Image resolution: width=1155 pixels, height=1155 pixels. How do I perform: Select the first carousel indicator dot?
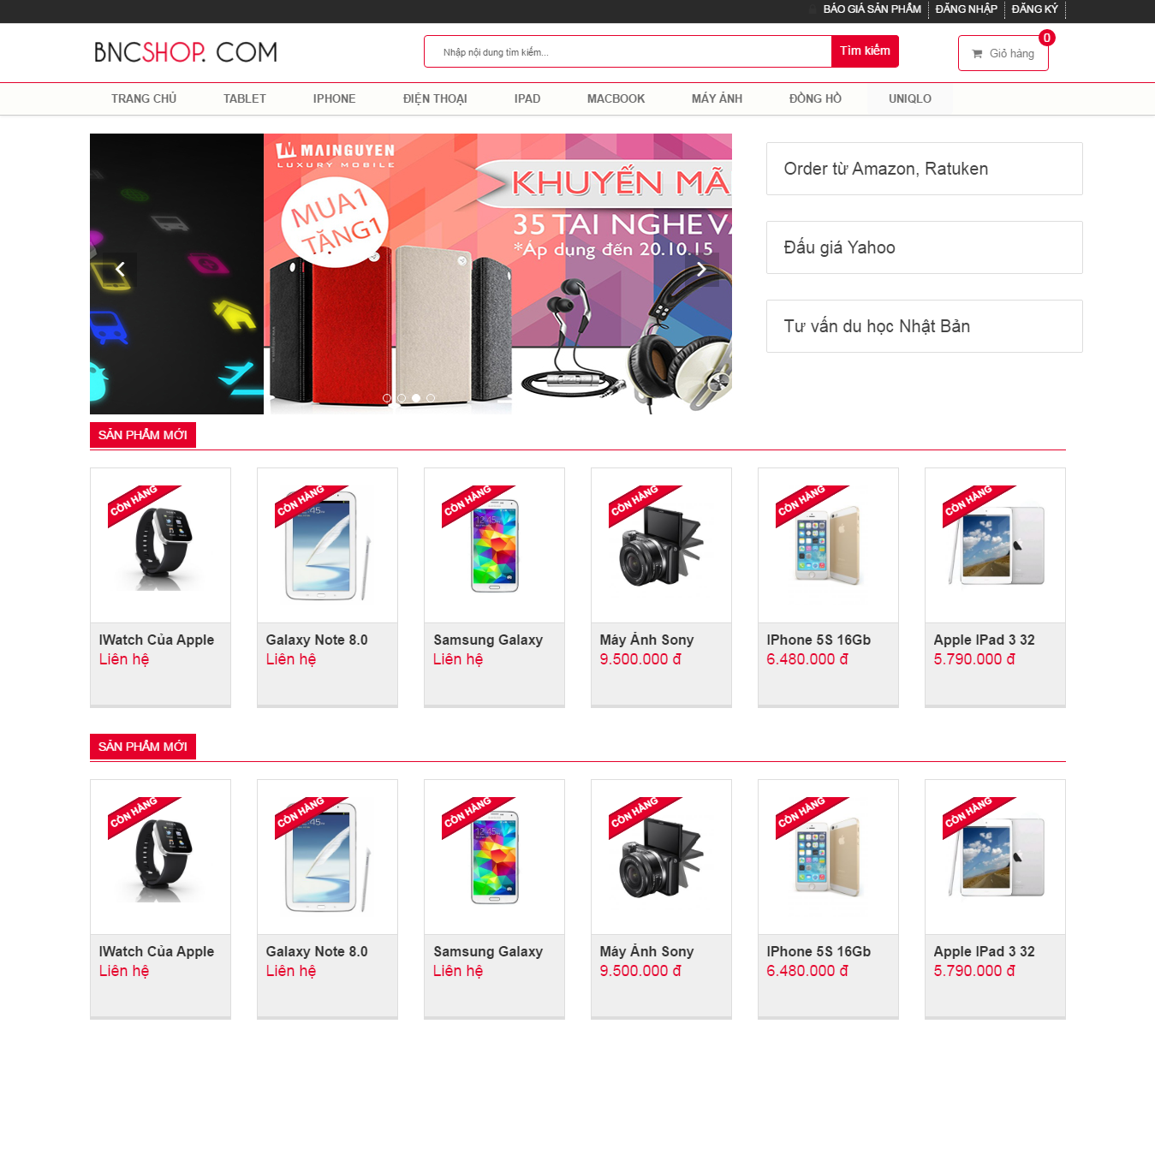click(387, 398)
